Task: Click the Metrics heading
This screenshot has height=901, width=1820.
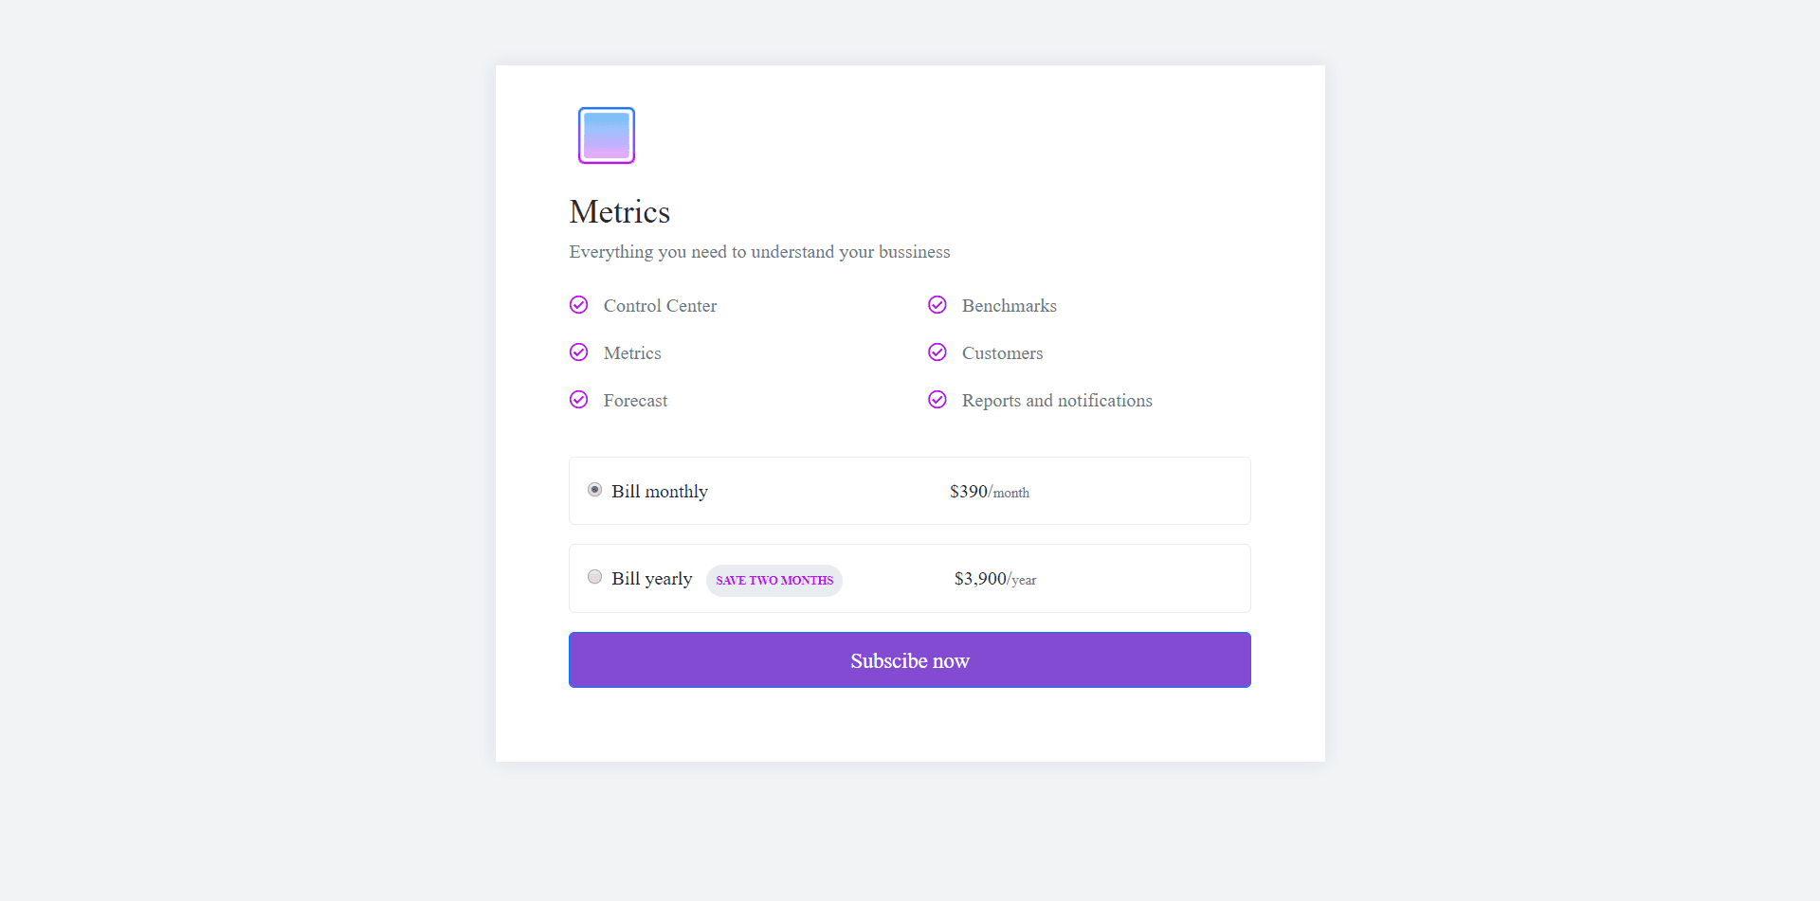Action: coord(619,211)
